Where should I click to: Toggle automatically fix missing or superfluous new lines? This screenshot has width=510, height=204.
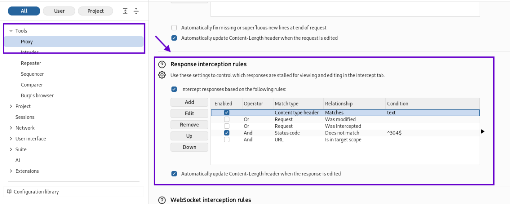174,28
